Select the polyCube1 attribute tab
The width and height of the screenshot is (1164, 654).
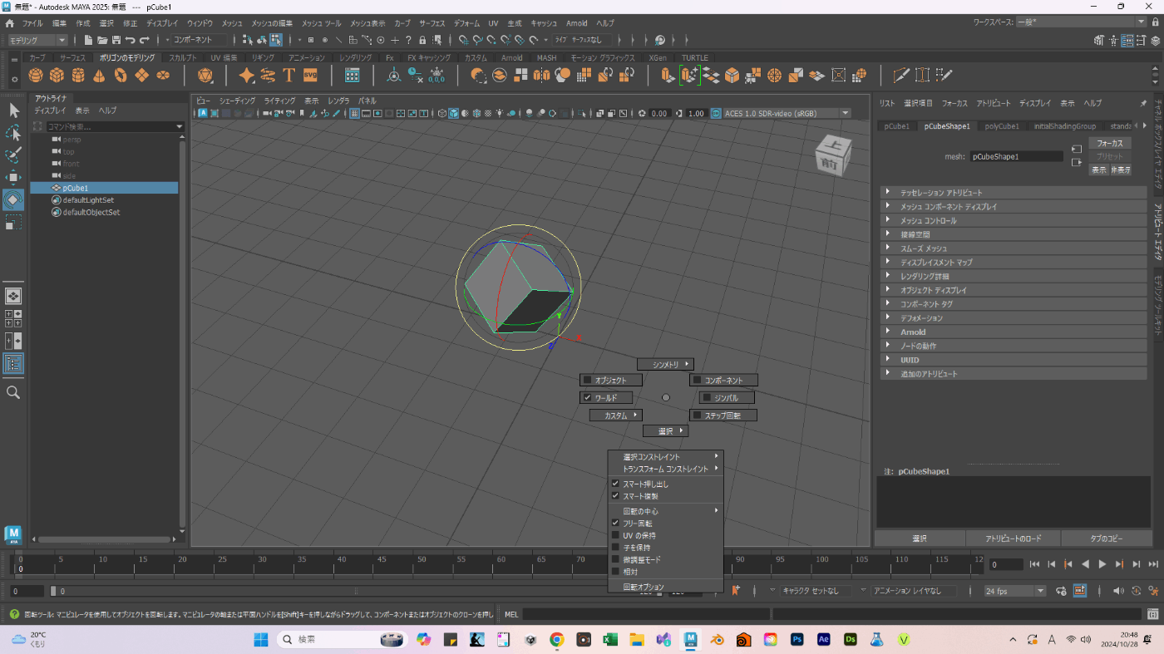point(1002,126)
